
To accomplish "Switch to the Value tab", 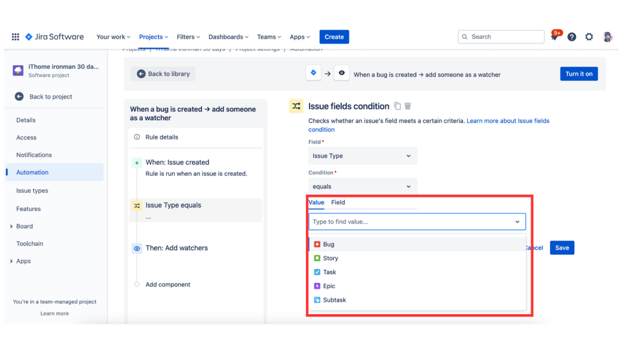I will pyautogui.click(x=316, y=202).
